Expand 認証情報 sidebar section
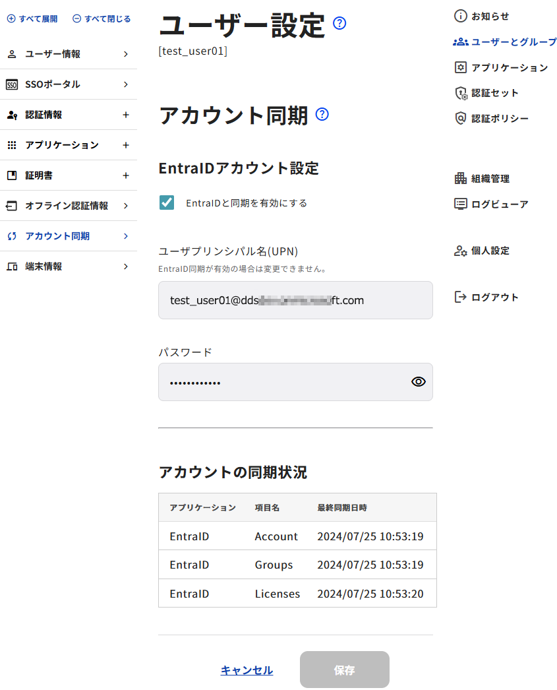Image resolution: width=557 pixels, height=690 pixels. pyautogui.click(x=126, y=115)
